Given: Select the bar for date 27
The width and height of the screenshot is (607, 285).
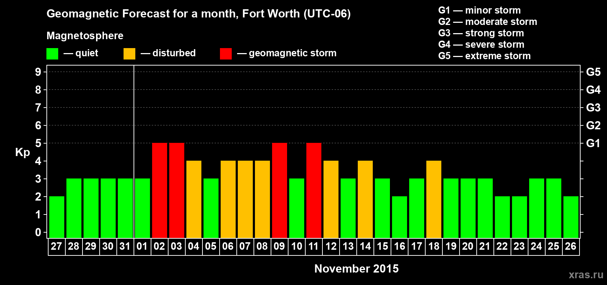Looking at the screenshot, I should point(57,217).
